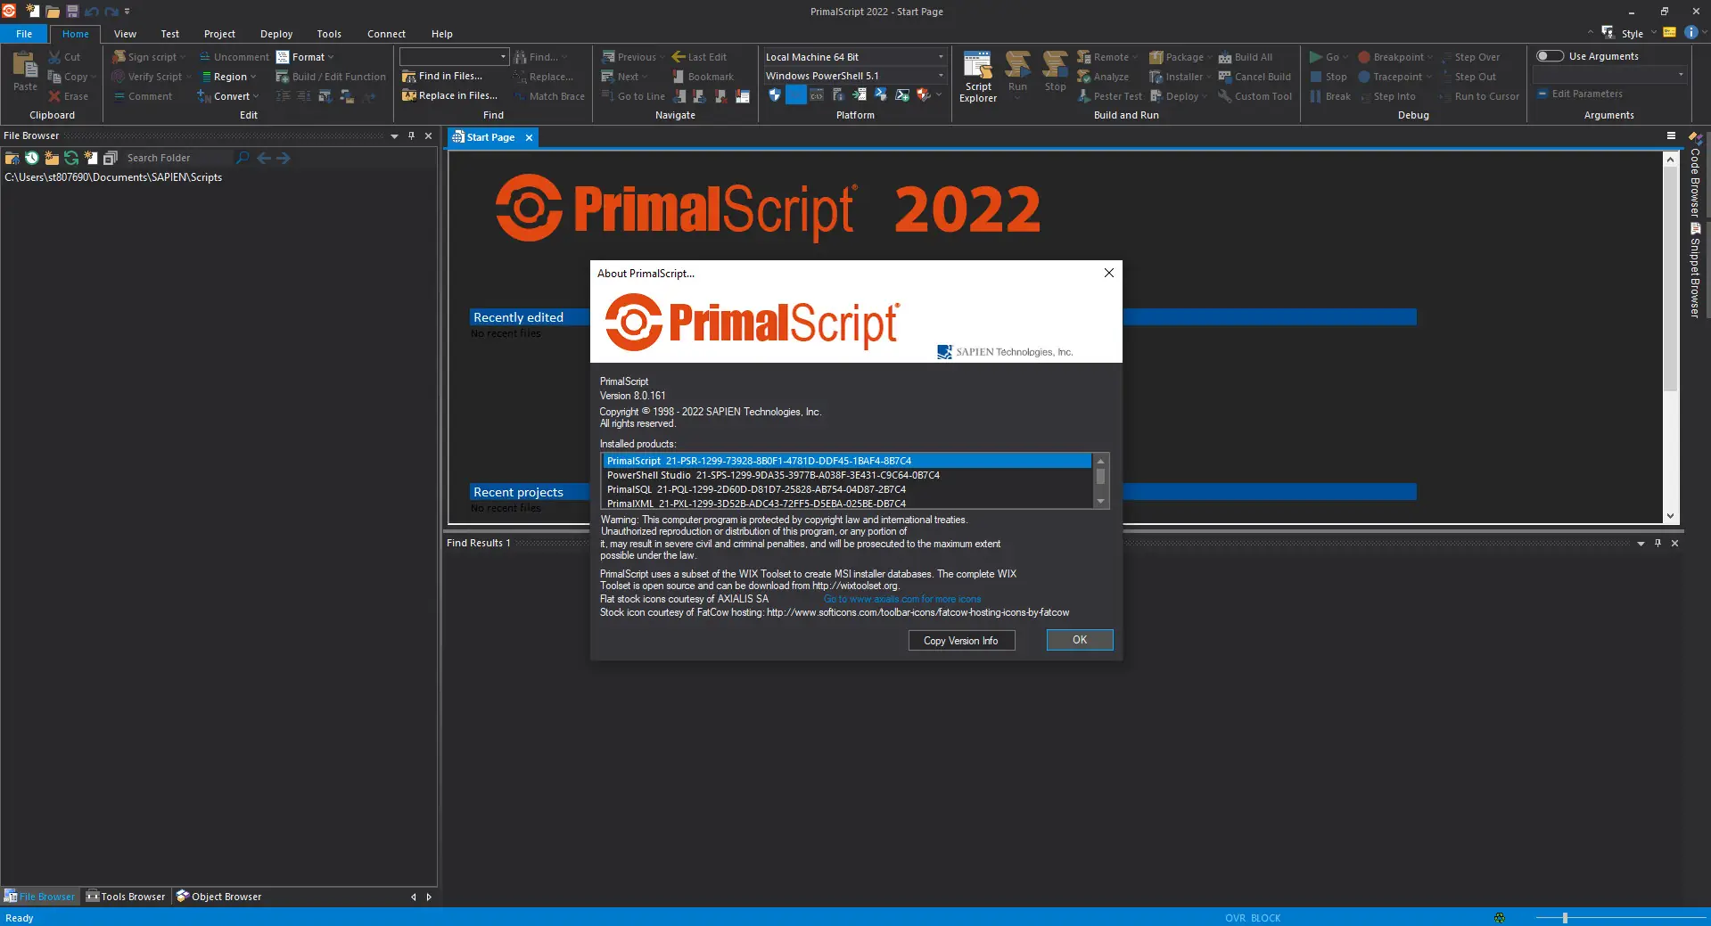Open the Help ribbon tab
The height and width of the screenshot is (926, 1711).
click(x=442, y=34)
